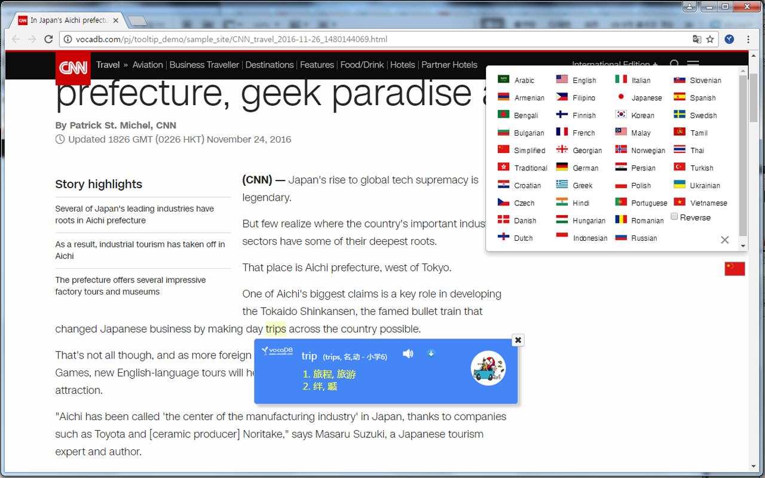The height and width of the screenshot is (478, 765).
Task: Click the translate page icon
Action: (x=697, y=39)
